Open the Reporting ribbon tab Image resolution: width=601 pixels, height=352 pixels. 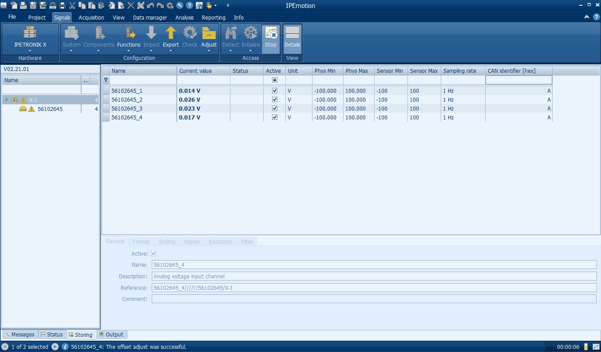coord(214,18)
